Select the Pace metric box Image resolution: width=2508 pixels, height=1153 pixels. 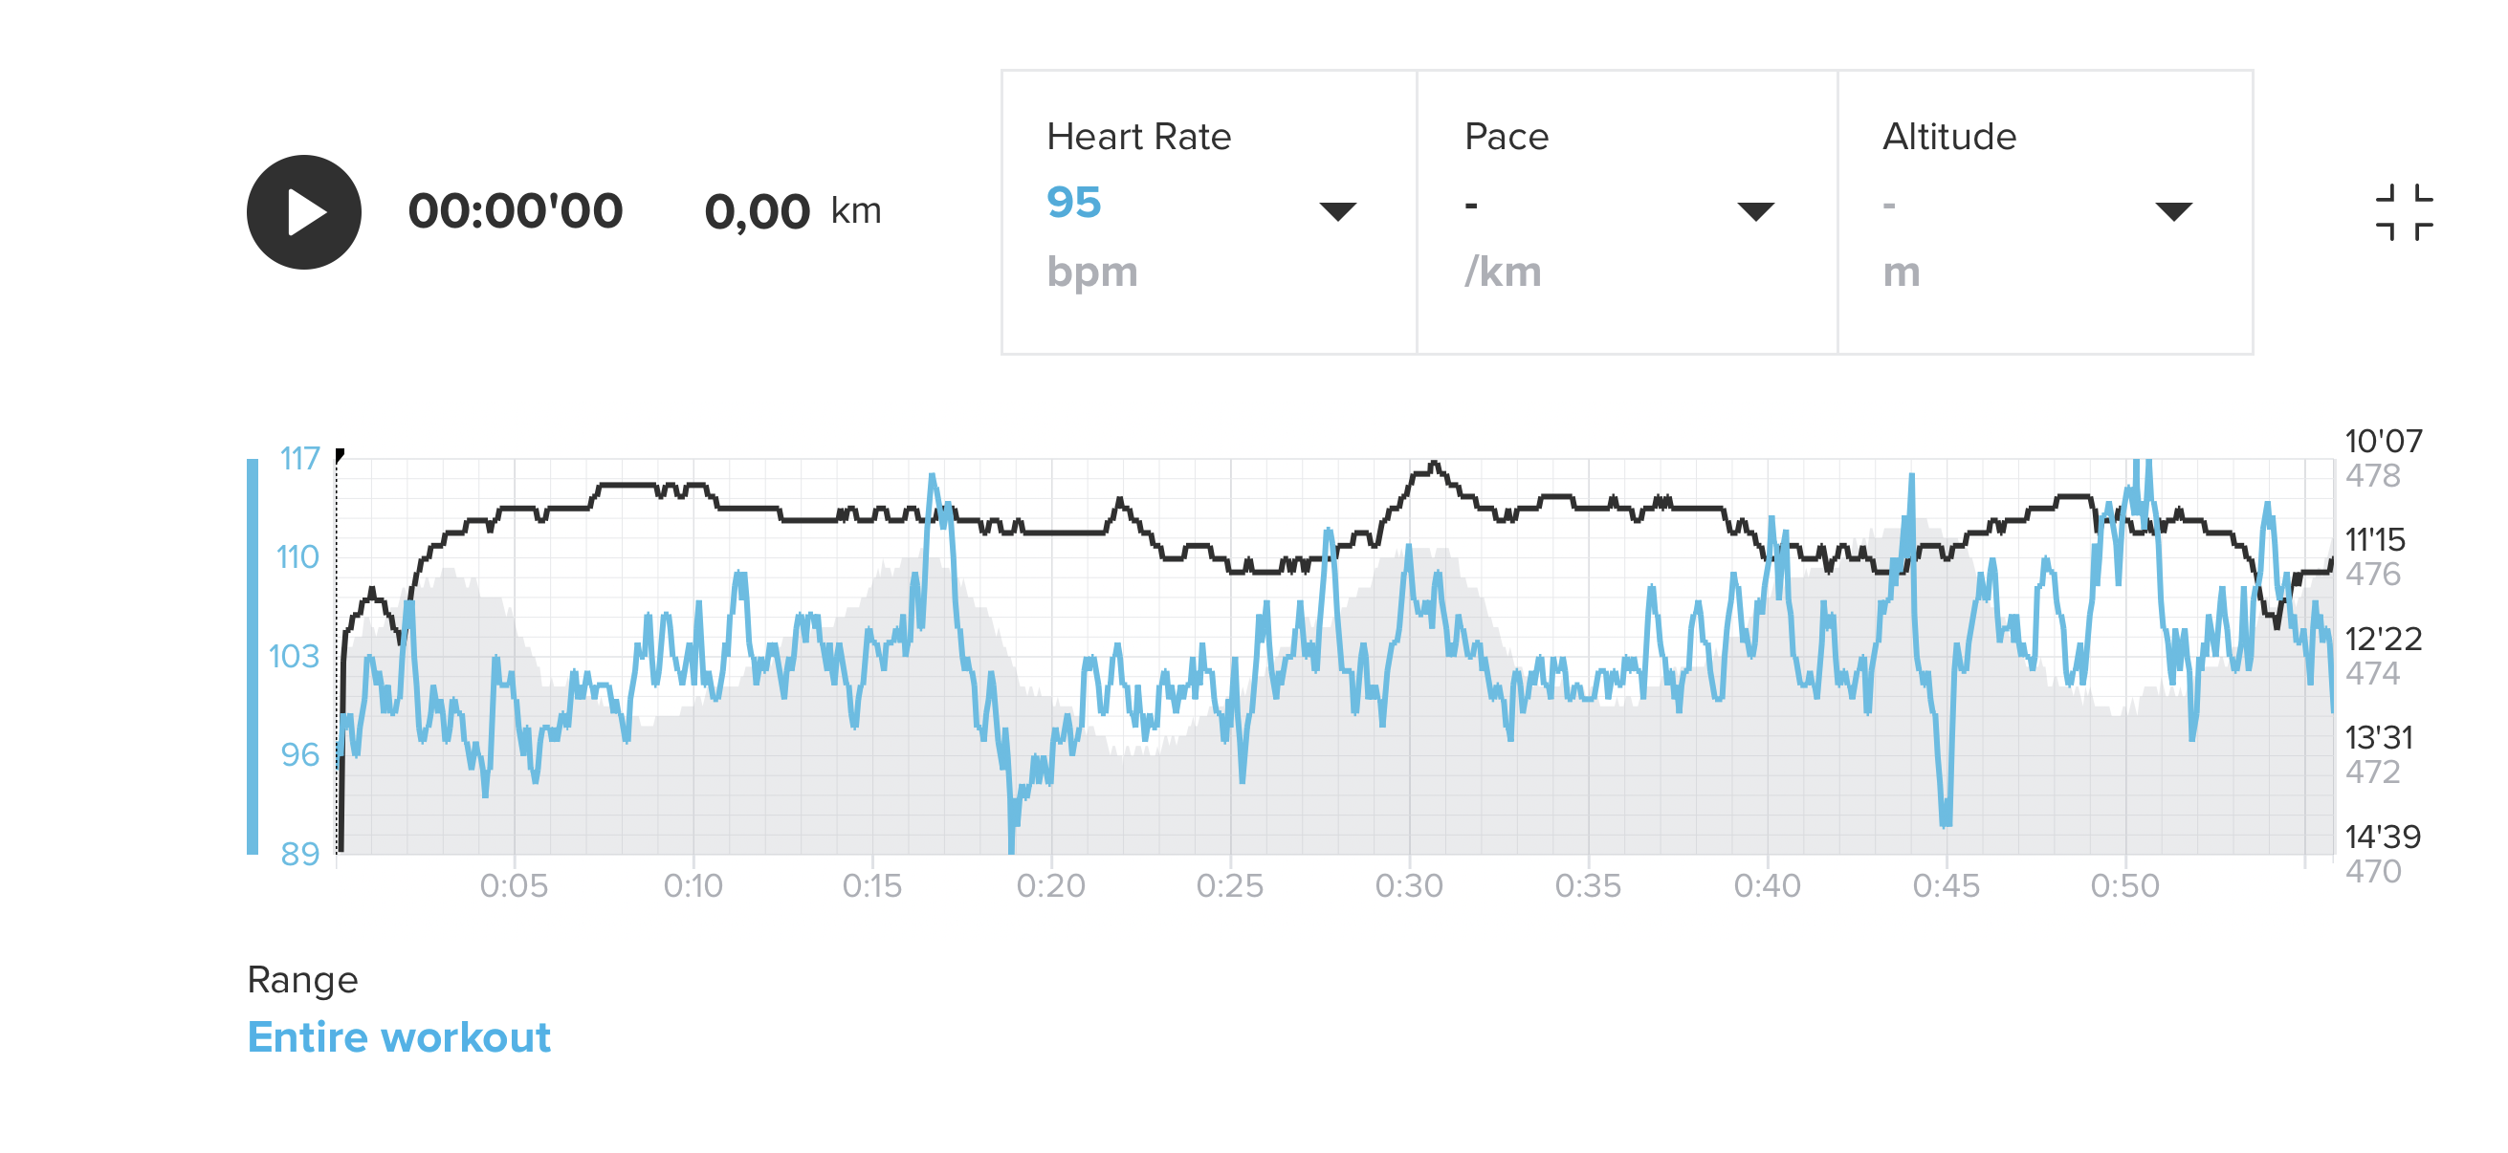tap(1626, 212)
